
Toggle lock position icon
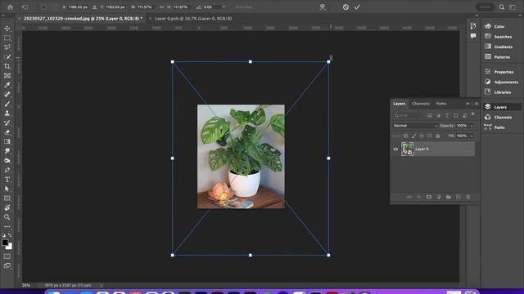[x=422, y=136]
